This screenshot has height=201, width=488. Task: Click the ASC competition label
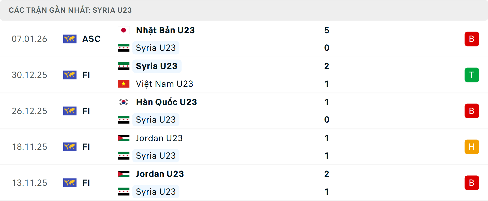(91, 39)
